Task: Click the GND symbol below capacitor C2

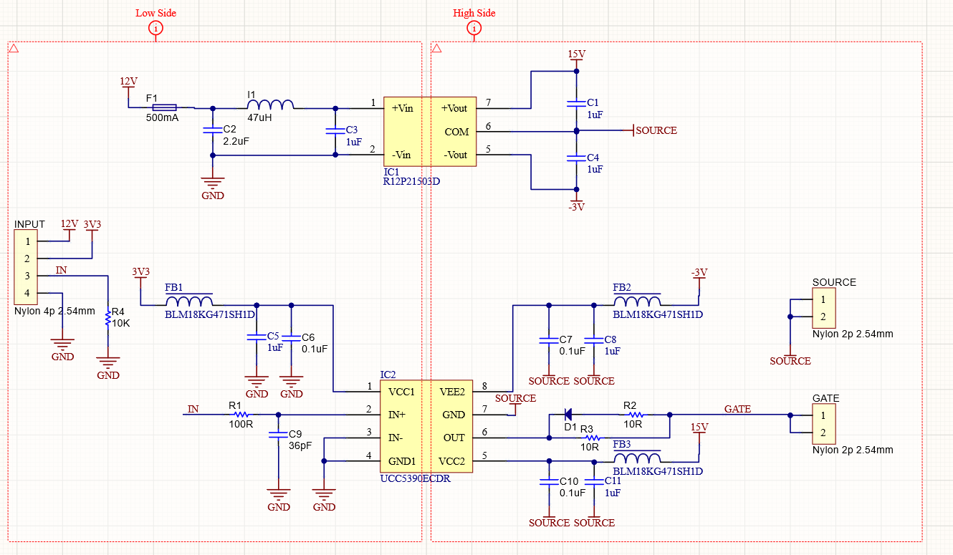Action: click(213, 189)
